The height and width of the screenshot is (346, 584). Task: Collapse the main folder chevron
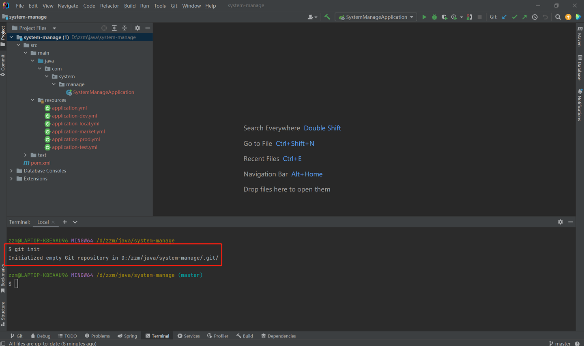click(x=26, y=53)
